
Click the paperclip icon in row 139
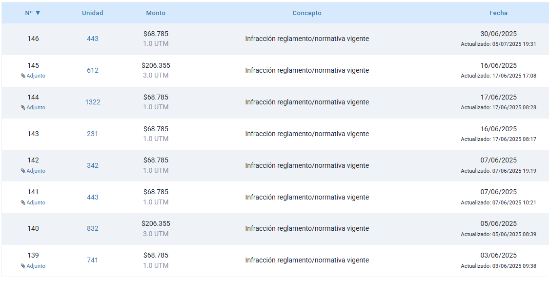click(x=23, y=266)
